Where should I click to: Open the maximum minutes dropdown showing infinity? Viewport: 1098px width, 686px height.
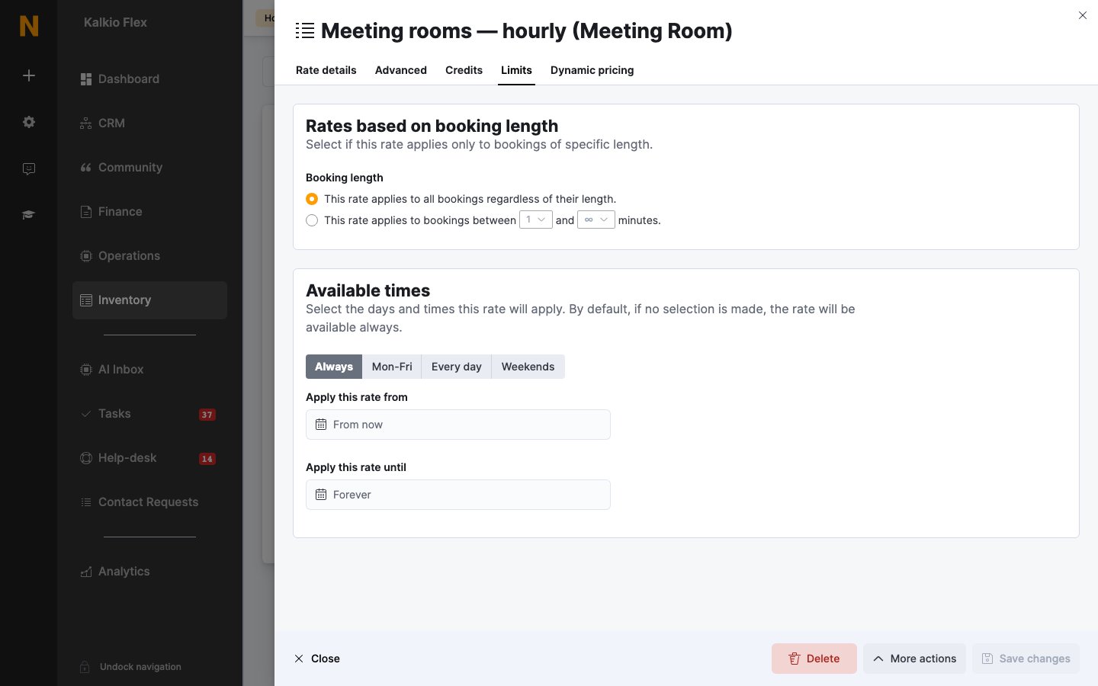(x=596, y=220)
